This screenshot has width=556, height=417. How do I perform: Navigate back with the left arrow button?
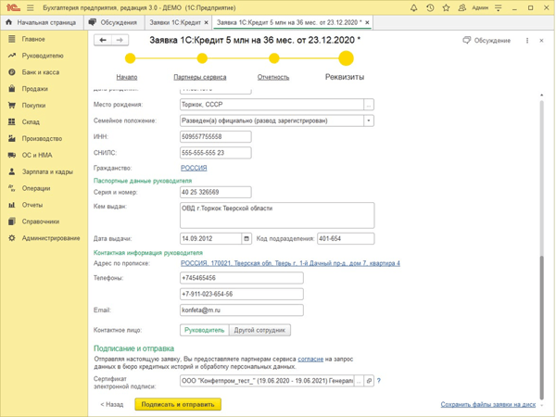click(103, 41)
